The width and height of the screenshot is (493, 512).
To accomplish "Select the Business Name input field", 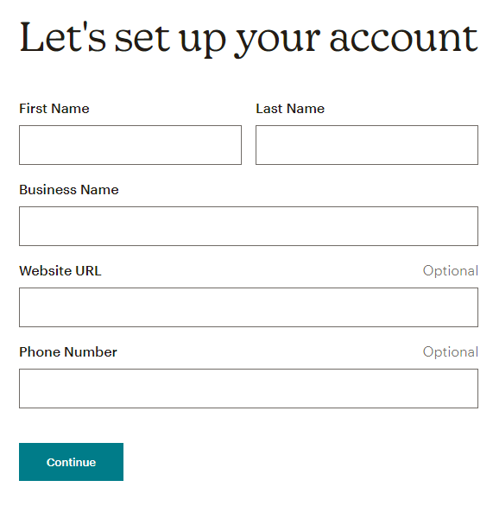I will (249, 226).
